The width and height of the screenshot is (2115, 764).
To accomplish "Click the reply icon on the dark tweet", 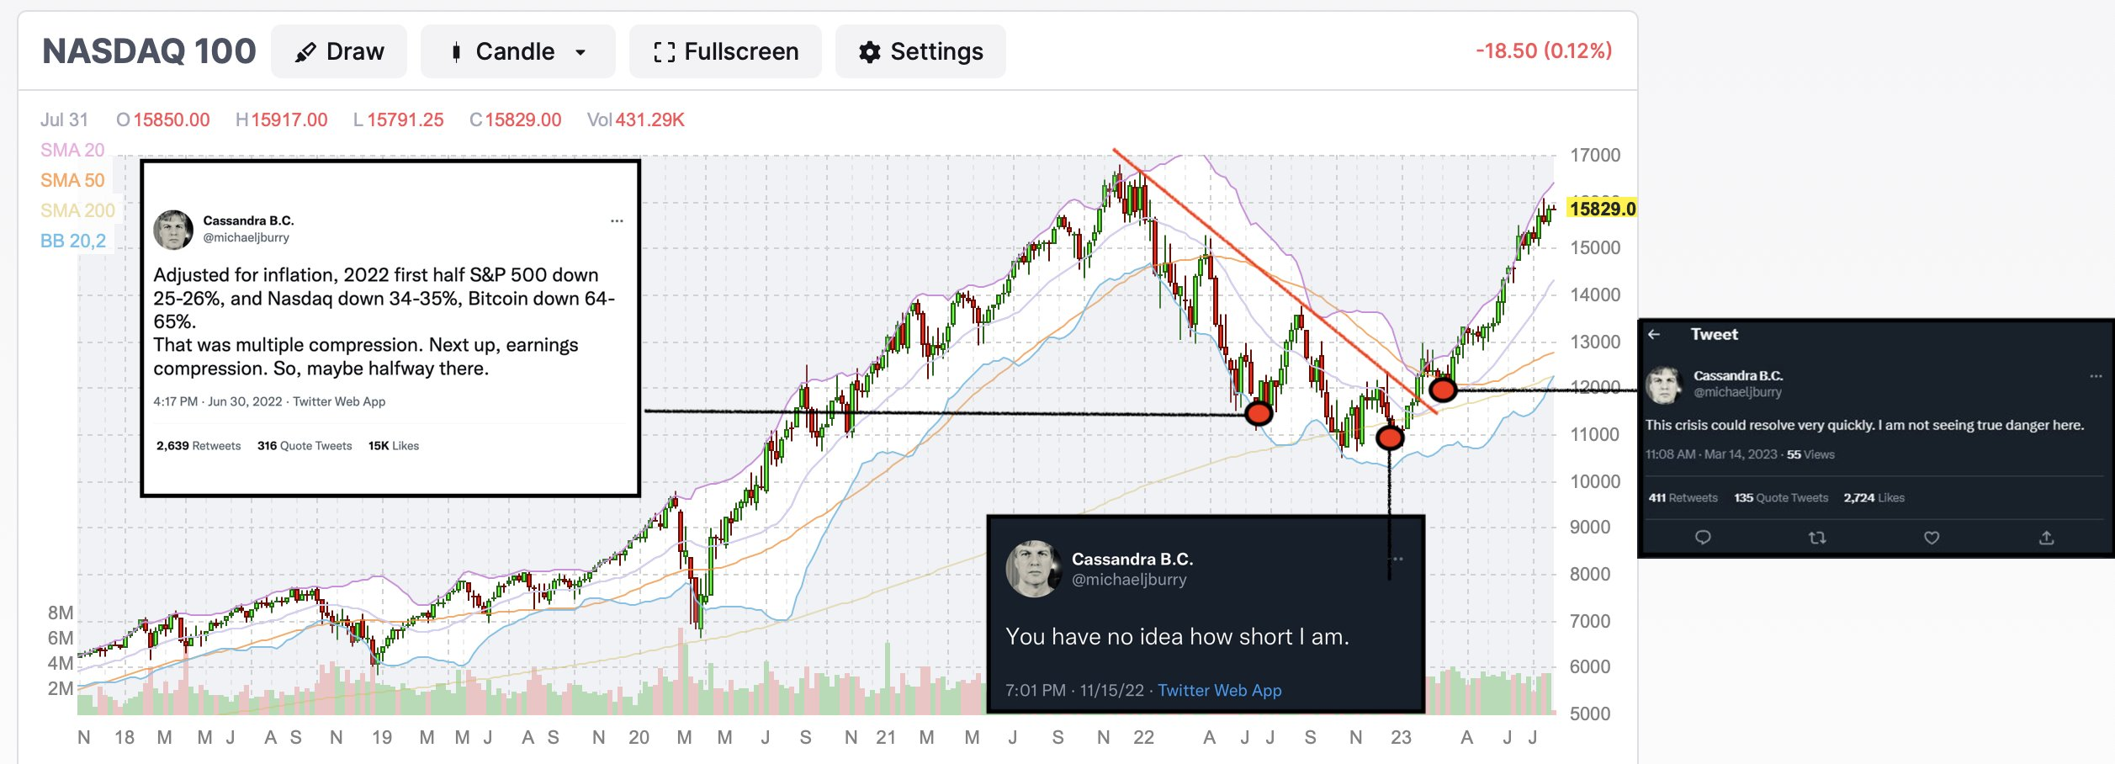I will [x=1703, y=538].
